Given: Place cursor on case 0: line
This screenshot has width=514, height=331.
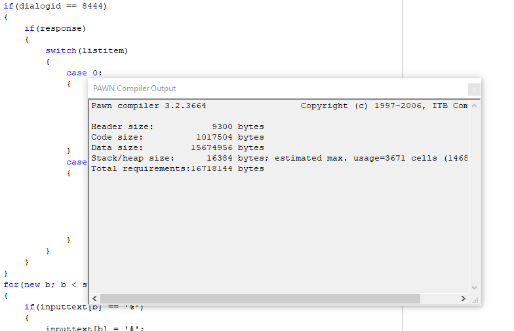Looking at the screenshot, I should click(84, 73).
